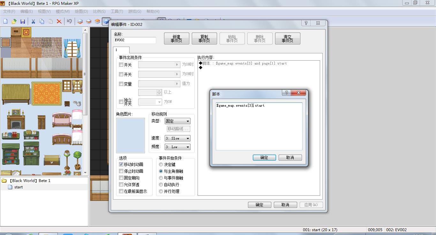Open the 工具(T) menu
This screenshot has width=436, height=235.
pos(117,11)
